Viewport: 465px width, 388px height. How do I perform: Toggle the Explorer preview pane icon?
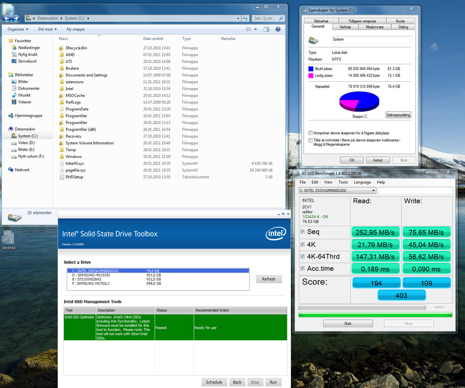click(x=266, y=29)
